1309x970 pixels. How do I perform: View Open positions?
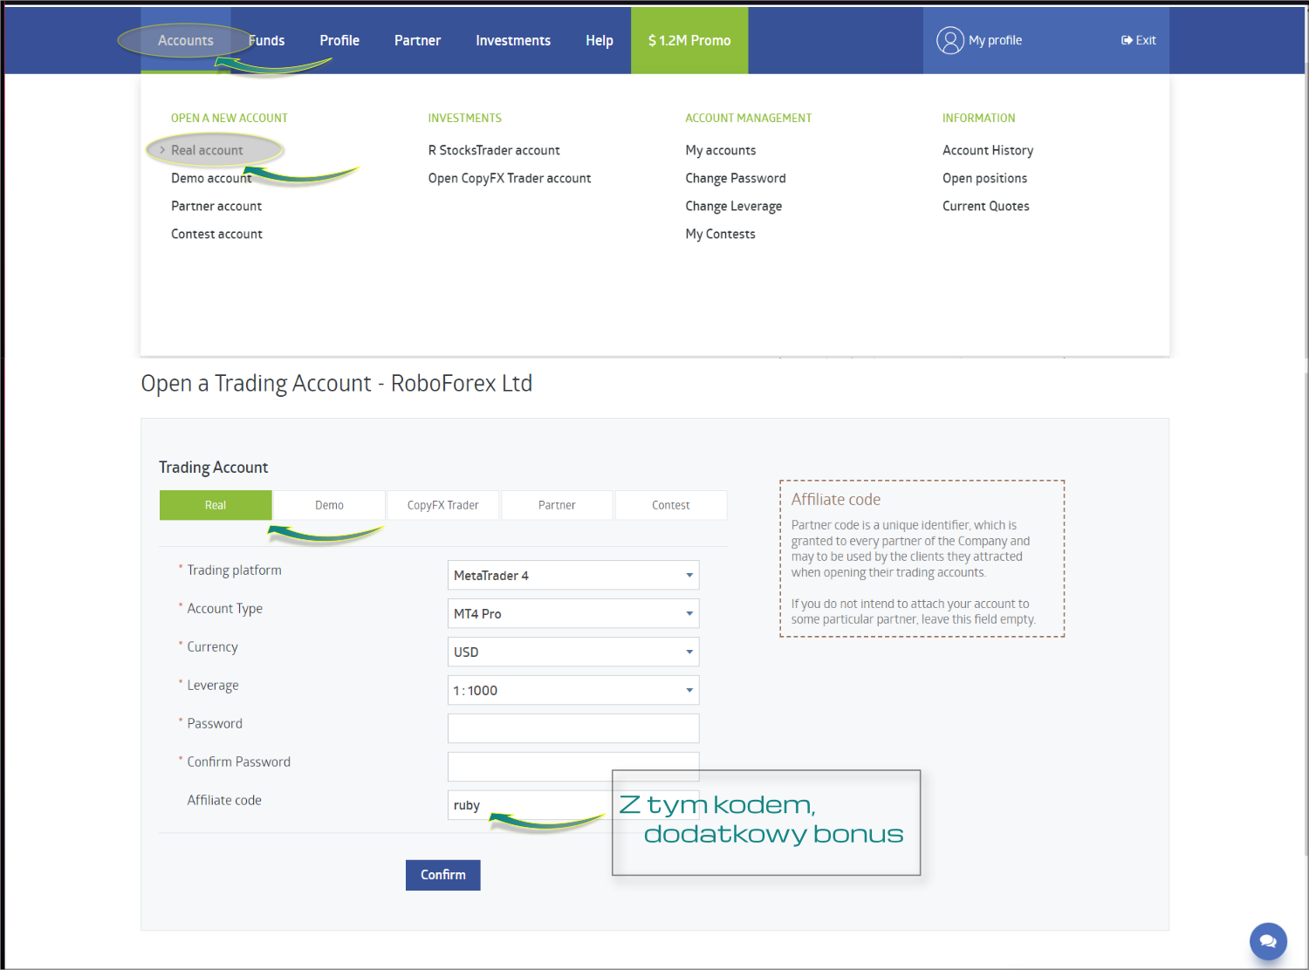(985, 178)
